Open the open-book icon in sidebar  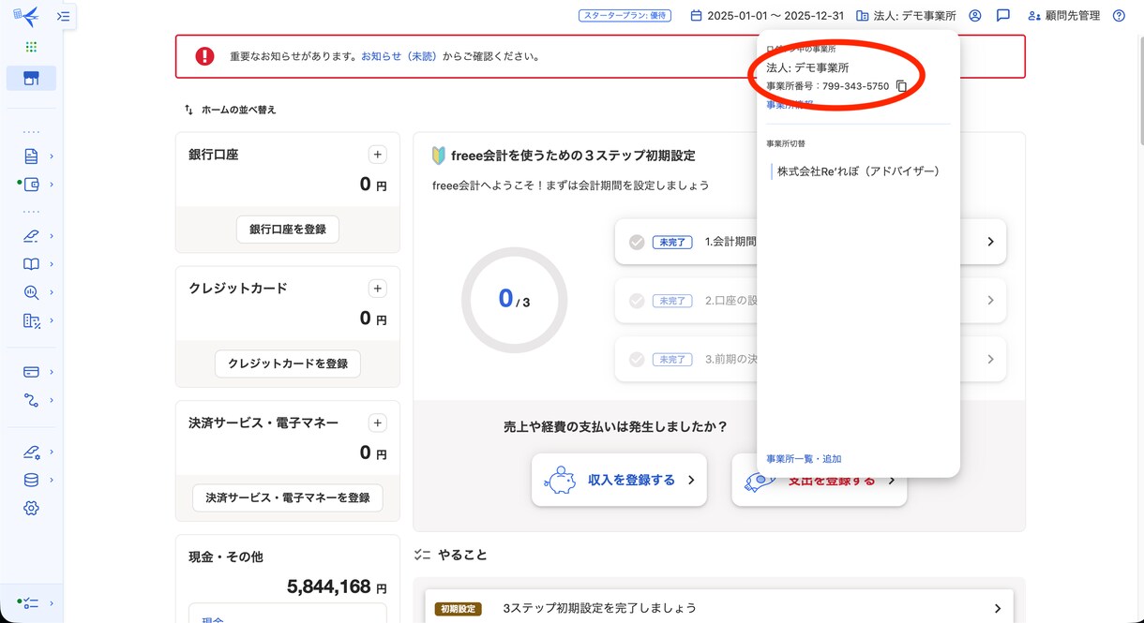31,264
